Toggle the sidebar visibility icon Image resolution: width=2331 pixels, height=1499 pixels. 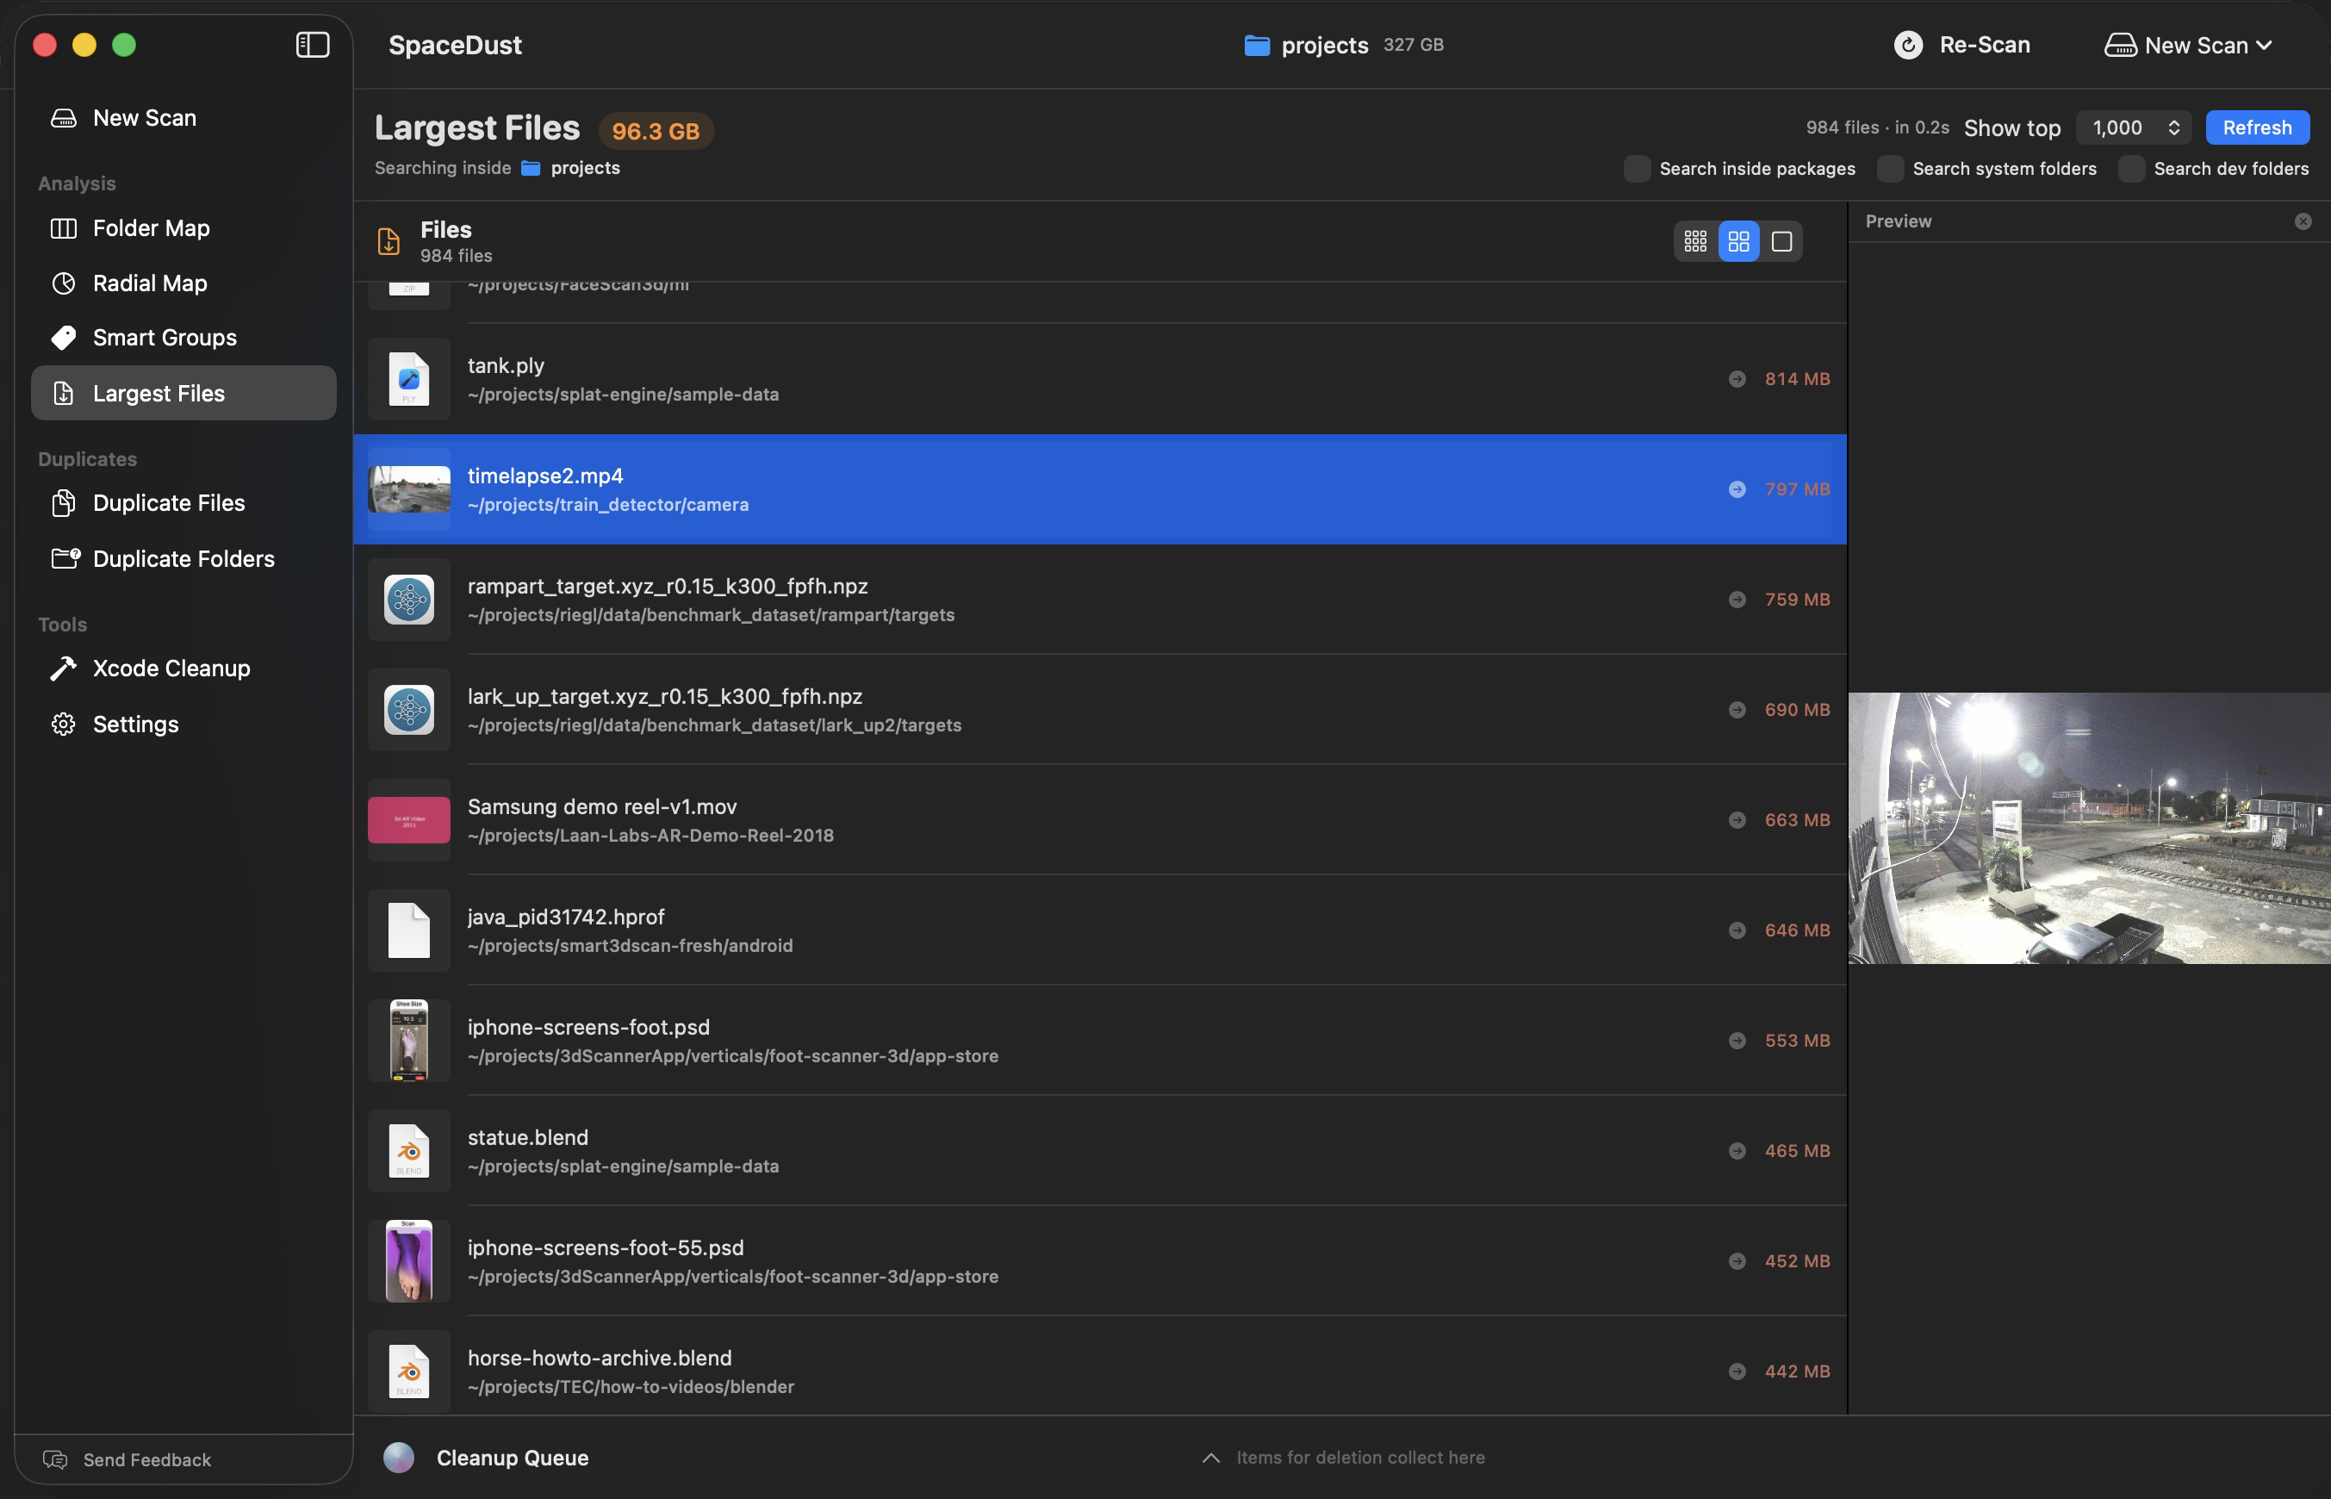point(313,45)
